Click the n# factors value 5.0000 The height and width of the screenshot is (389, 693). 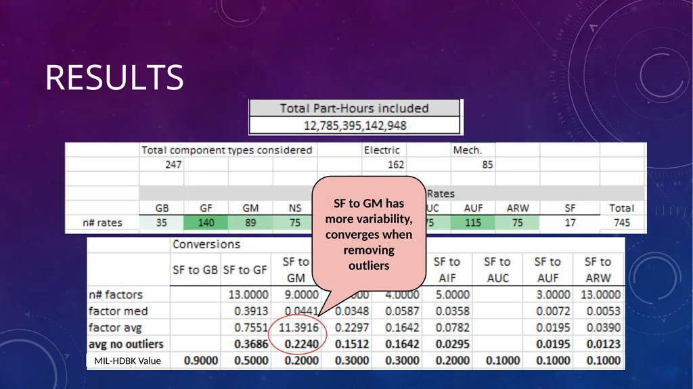pyautogui.click(x=453, y=295)
